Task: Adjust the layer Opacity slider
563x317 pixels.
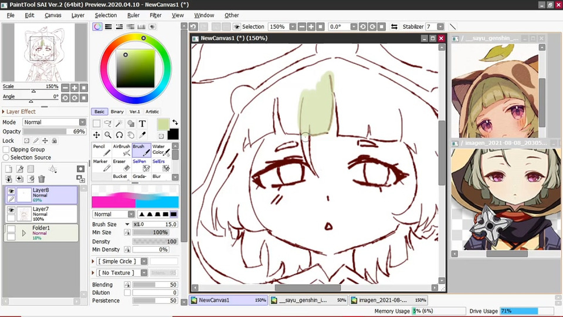Action: click(55, 131)
